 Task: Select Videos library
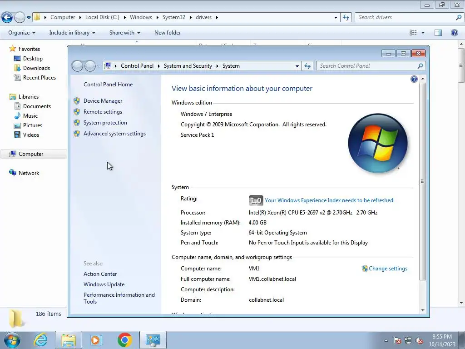click(x=31, y=135)
